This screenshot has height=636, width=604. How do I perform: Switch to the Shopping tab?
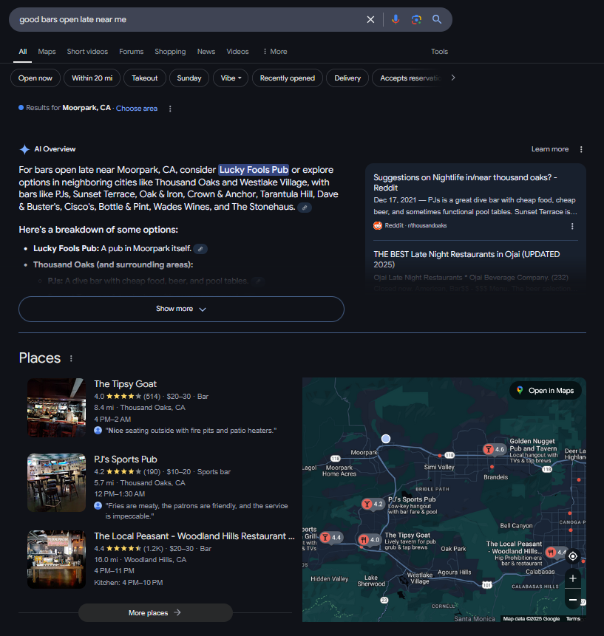[x=170, y=52]
